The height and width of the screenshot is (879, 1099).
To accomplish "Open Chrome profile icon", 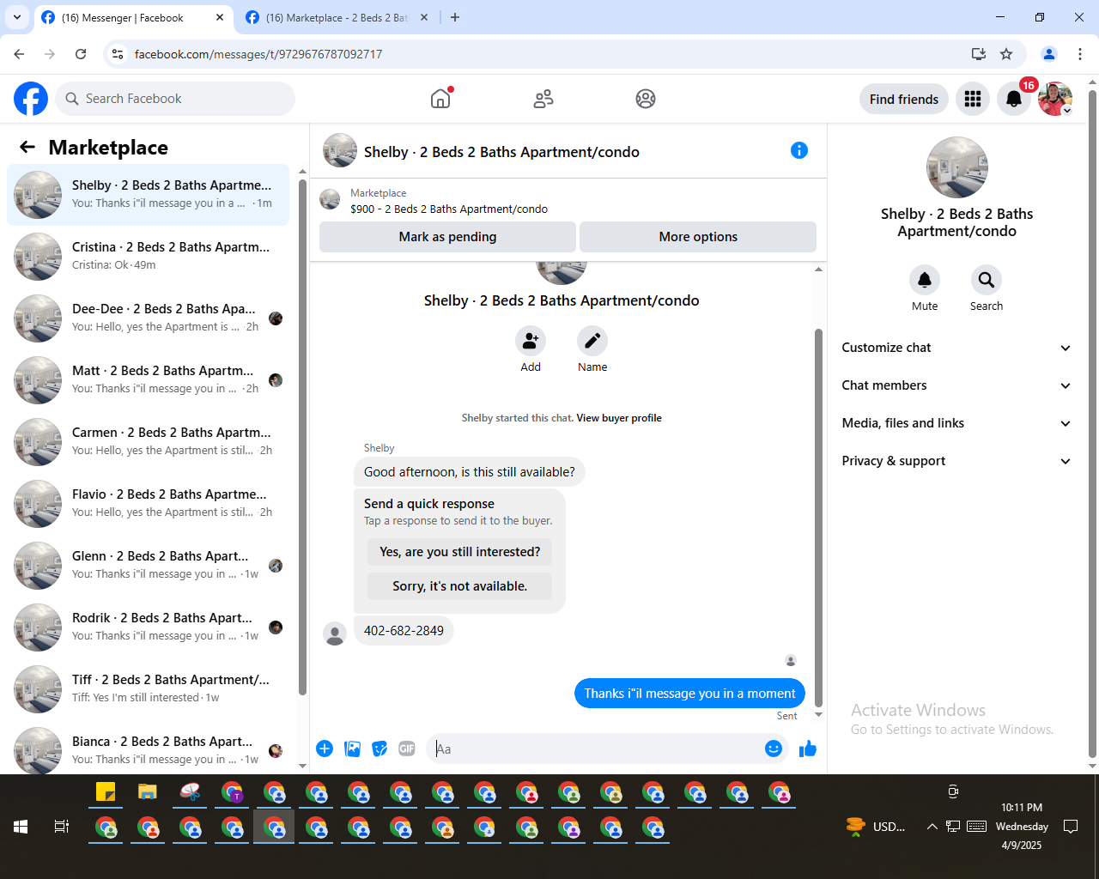I will [x=1049, y=54].
